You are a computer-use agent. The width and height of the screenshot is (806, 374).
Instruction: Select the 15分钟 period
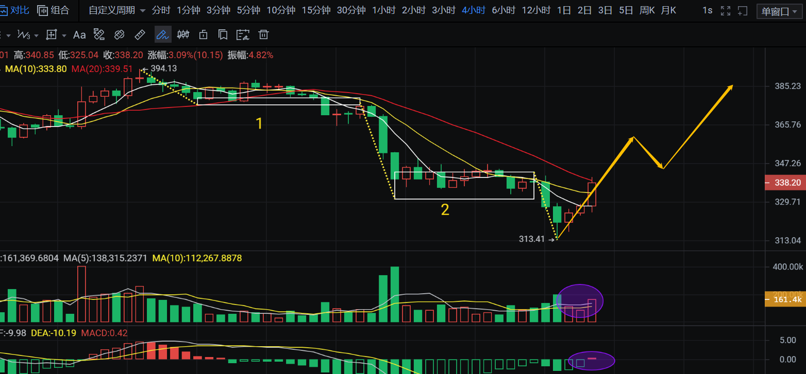[316, 10]
